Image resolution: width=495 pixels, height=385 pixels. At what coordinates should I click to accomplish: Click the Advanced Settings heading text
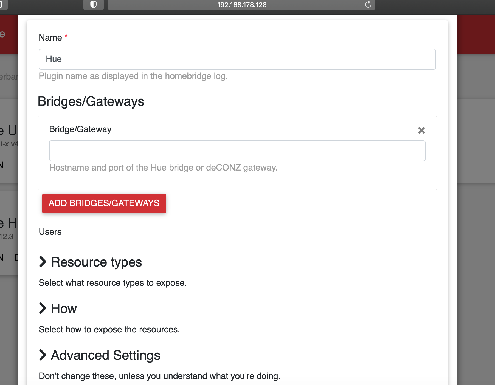(106, 355)
